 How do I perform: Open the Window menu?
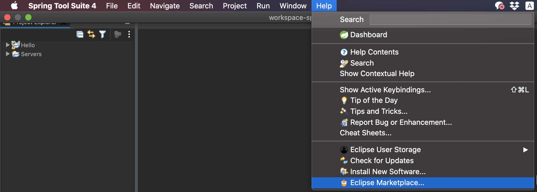click(293, 6)
